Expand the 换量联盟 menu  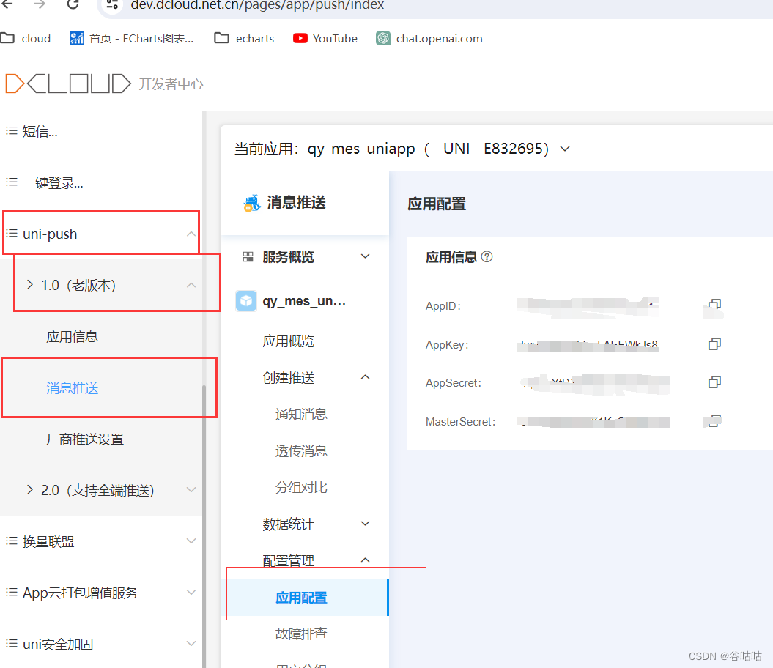tap(191, 541)
